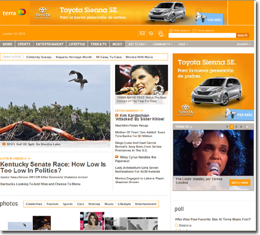Open Movies With Maria link

click(x=139, y=57)
